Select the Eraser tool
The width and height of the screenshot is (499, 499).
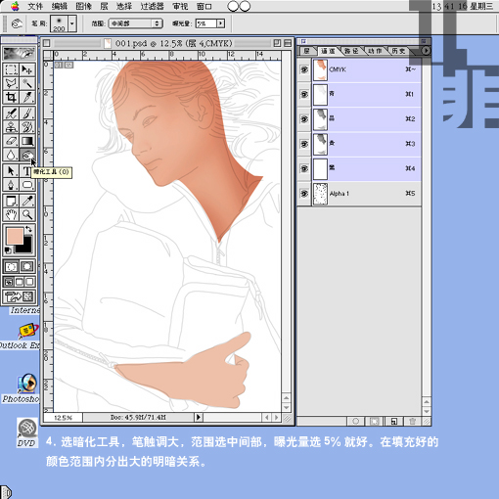[11, 141]
